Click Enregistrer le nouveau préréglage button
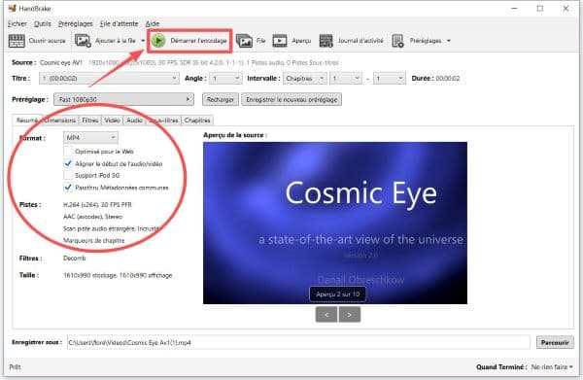This screenshot has width=583, height=380. [x=291, y=99]
